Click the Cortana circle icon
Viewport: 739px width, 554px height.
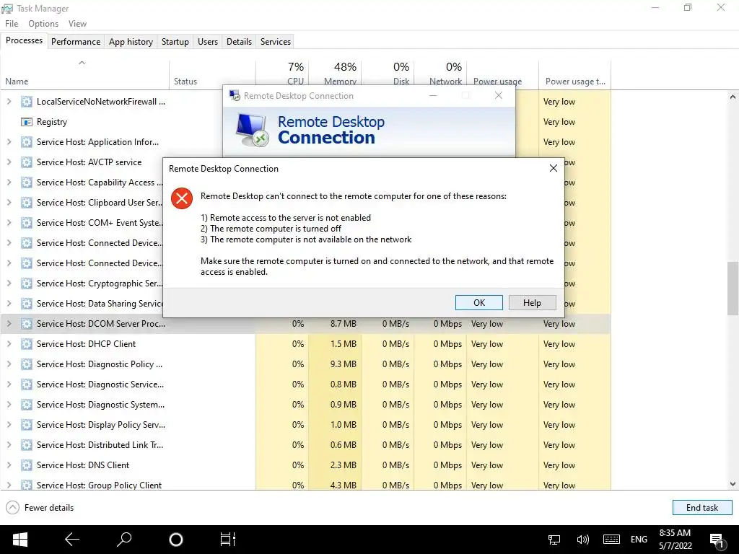pos(176,540)
